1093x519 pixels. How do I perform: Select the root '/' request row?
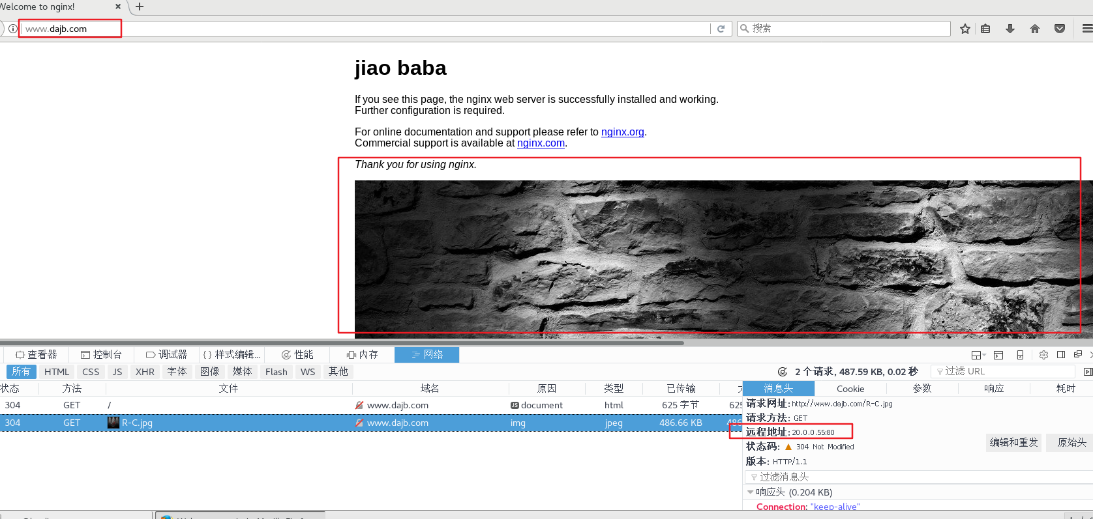tap(371, 405)
